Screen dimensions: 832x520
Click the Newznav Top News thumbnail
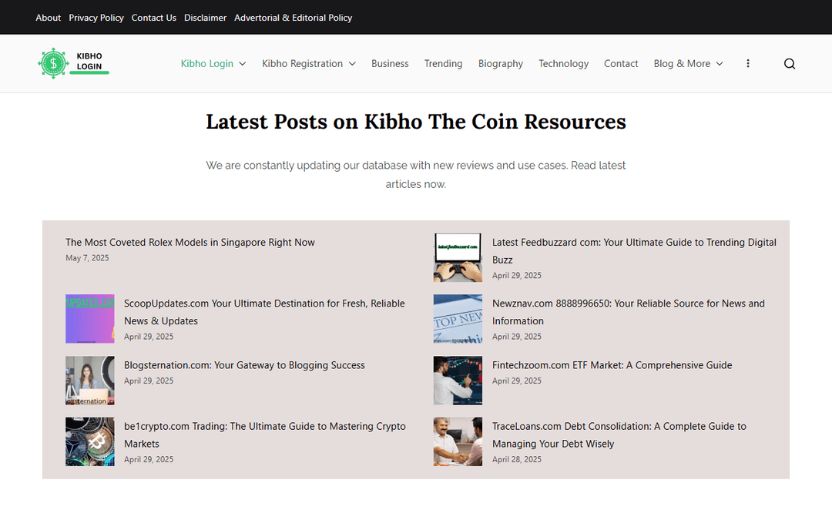458,319
